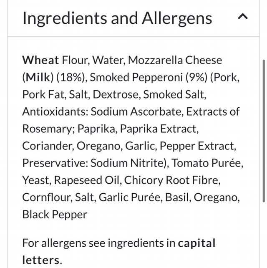Click the vertical scrollbar on the right
This screenshot has height=268, width=267.
pyautogui.click(x=263, y=125)
